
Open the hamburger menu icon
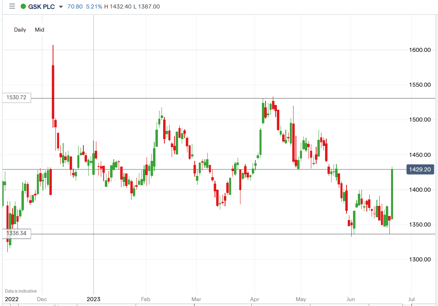(12, 6)
